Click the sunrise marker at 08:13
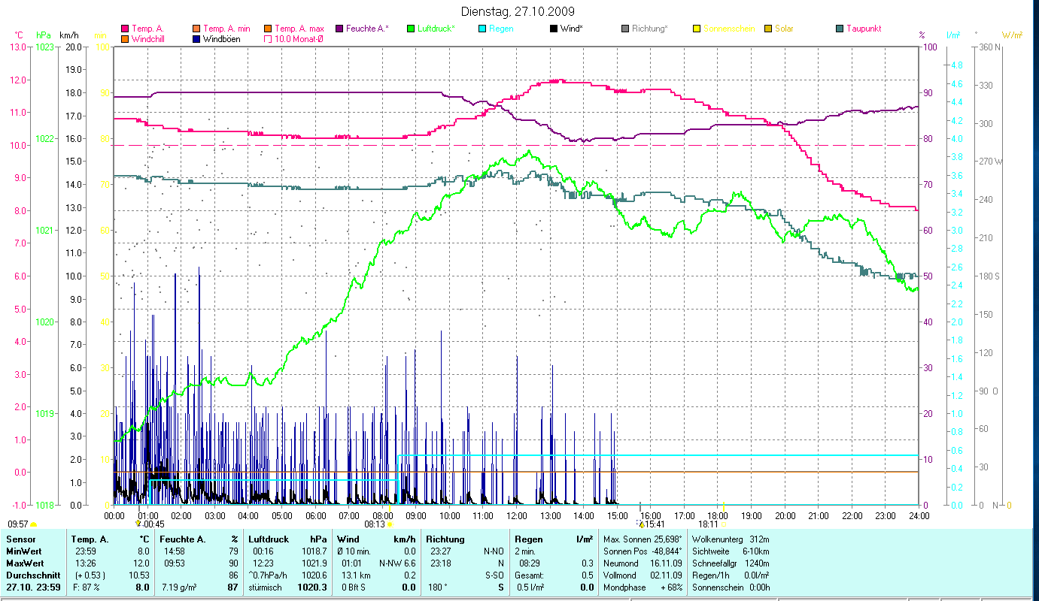The image size is (1039, 601). point(390,524)
